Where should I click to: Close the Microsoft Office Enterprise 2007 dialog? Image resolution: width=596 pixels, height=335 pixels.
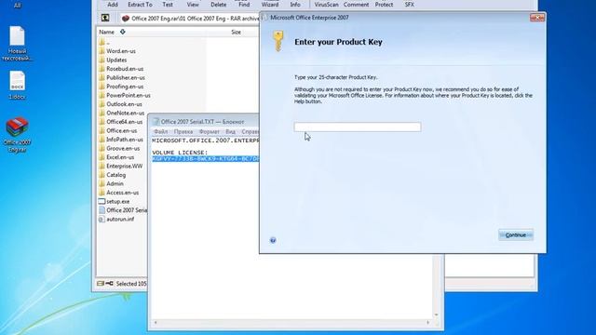point(537,18)
